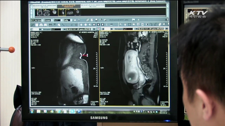Toggle the link panes icon between viewers
The image size is (225, 126).
[x=98, y=29]
